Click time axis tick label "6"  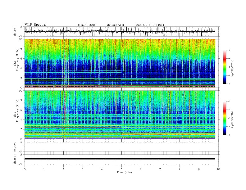pyautogui.click(x=141, y=169)
